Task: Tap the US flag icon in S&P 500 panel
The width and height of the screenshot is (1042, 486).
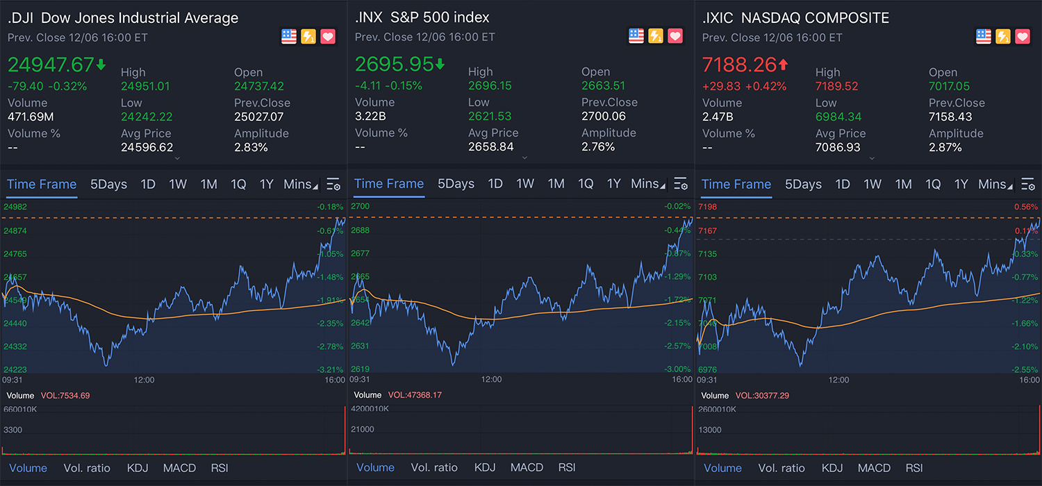Action: click(x=636, y=36)
